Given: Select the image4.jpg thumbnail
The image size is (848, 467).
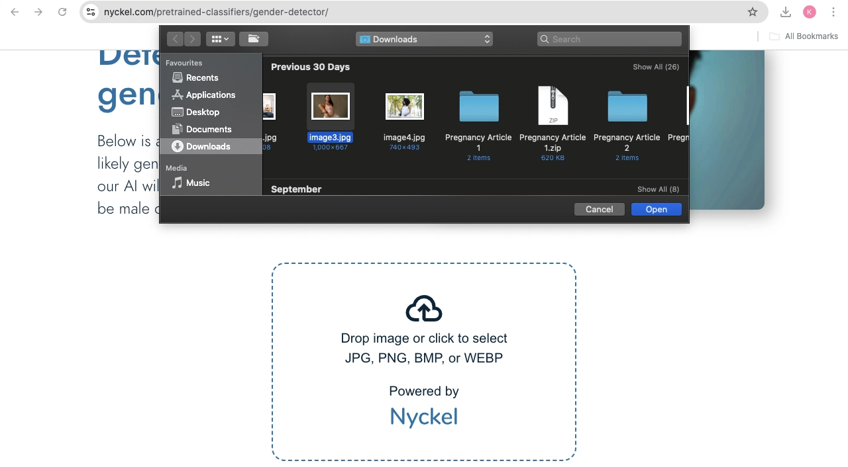Looking at the screenshot, I should 404,106.
